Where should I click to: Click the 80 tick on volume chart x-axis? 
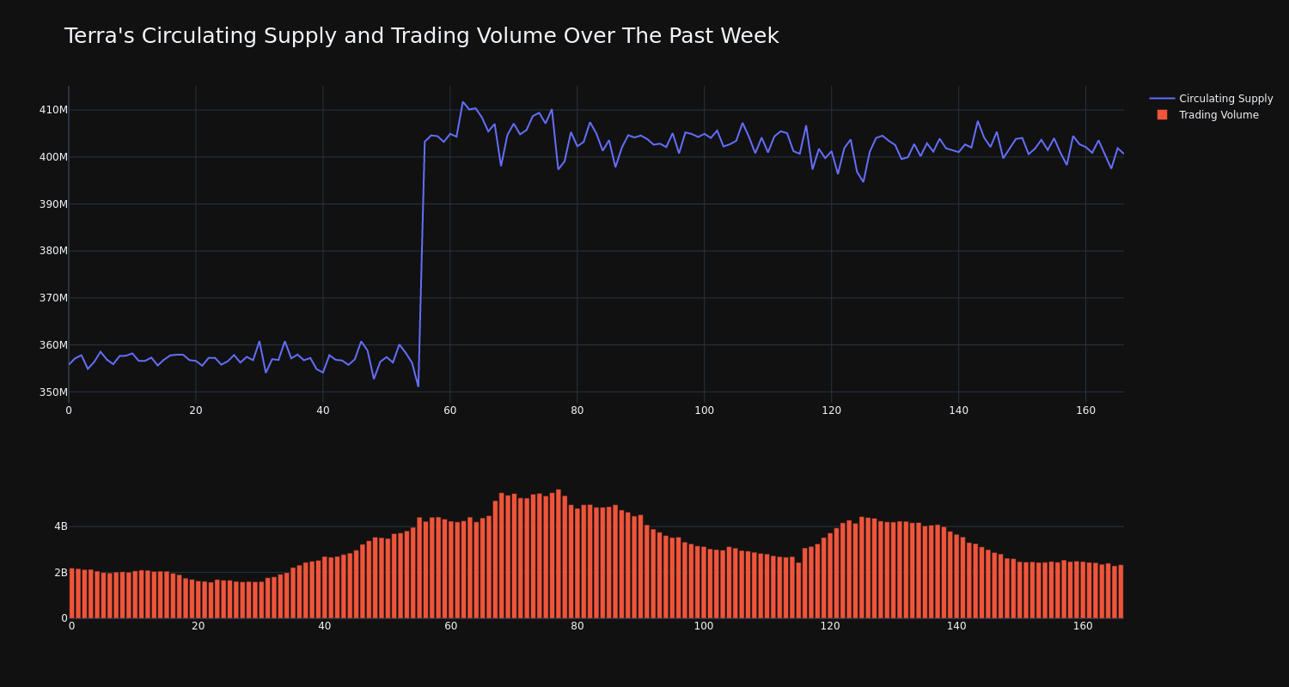tap(577, 626)
